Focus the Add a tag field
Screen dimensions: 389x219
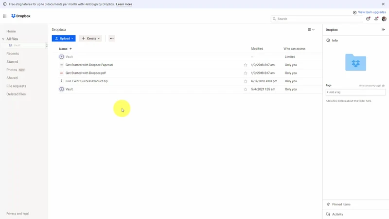click(356, 92)
